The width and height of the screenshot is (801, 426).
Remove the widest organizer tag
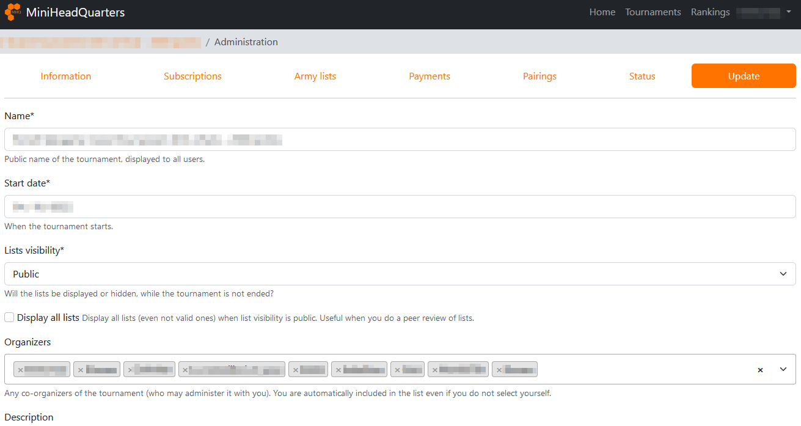[185, 370]
